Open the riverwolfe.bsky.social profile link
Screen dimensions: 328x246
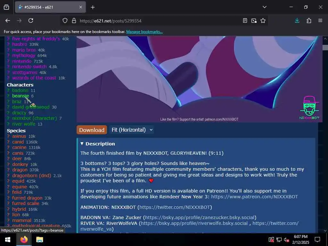[194, 223]
